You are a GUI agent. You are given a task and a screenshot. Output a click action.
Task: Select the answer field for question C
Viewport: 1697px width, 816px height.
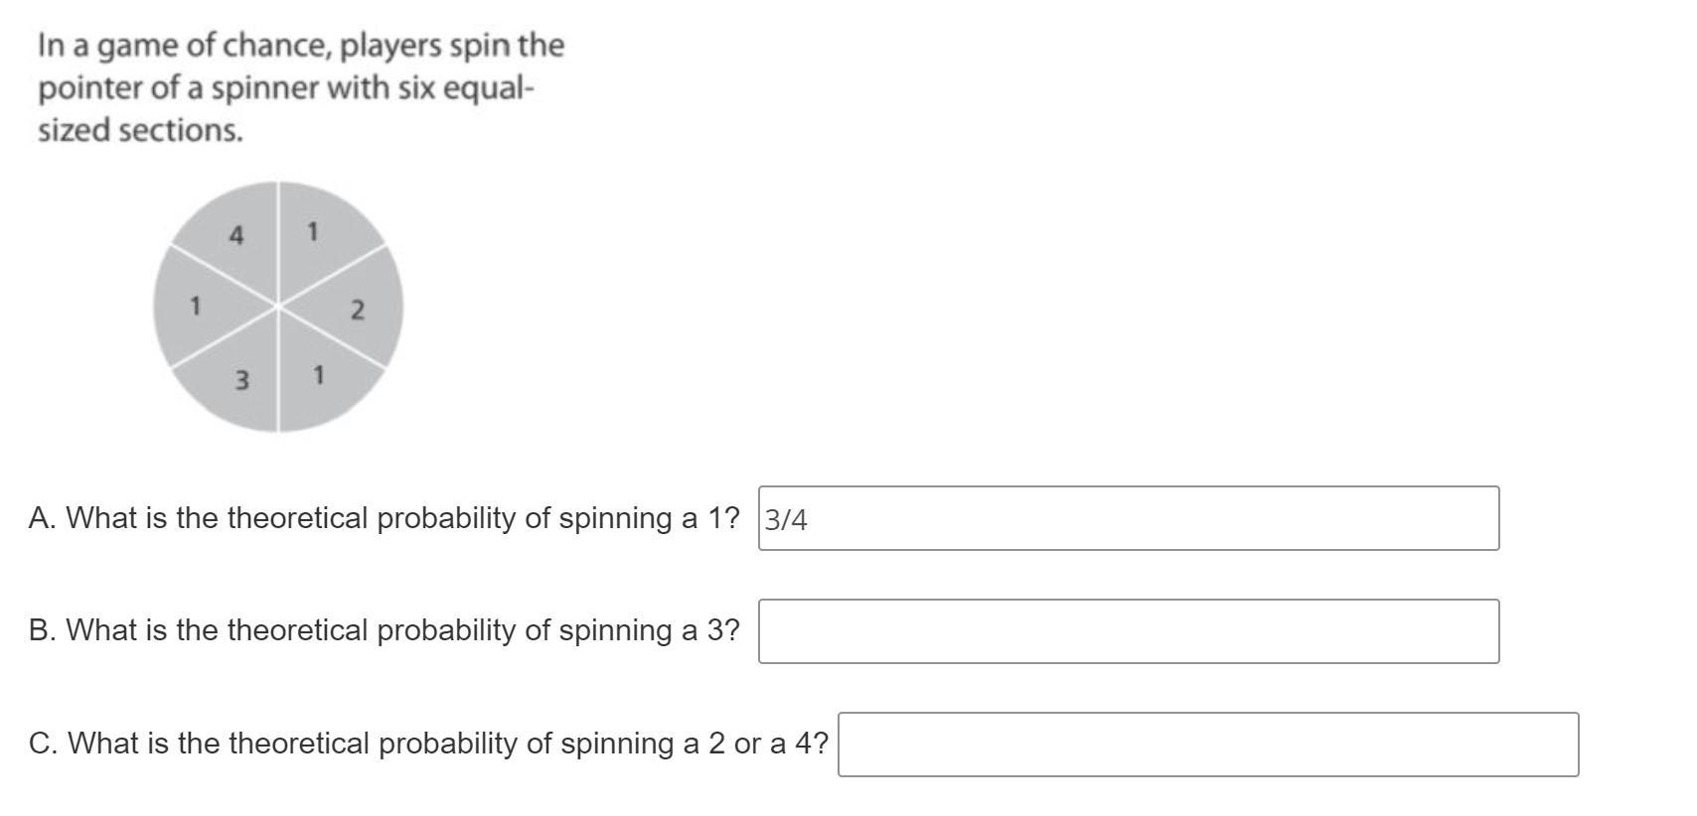pyautogui.click(x=1208, y=745)
